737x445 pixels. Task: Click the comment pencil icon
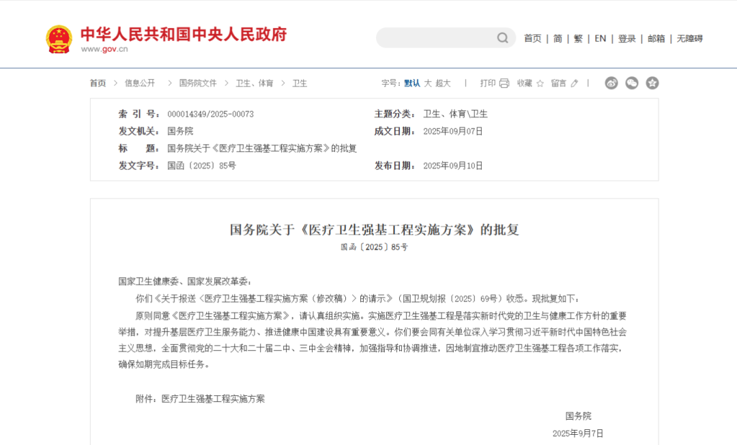[574, 83]
